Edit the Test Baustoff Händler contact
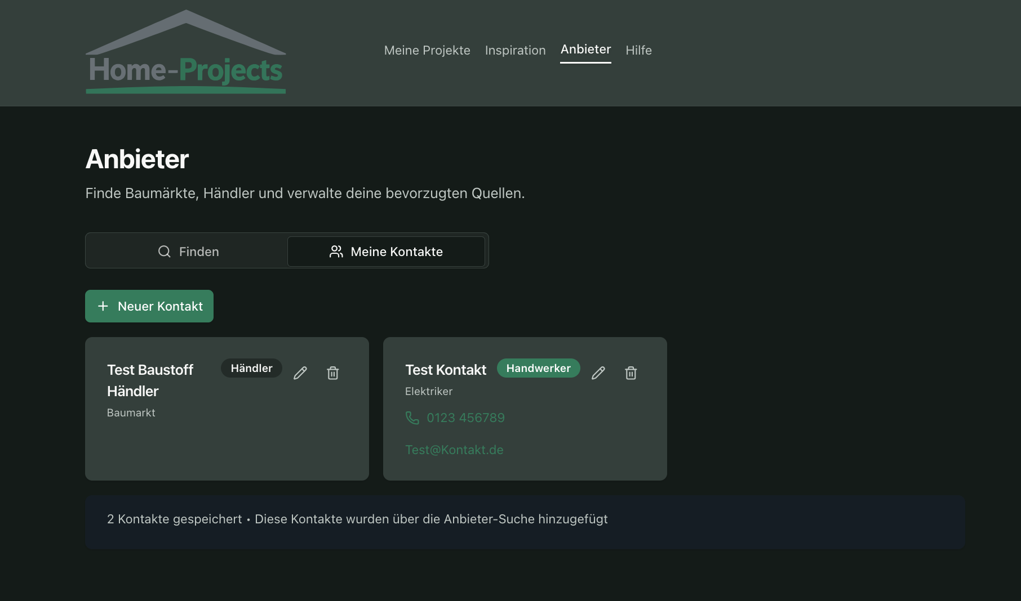The height and width of the screenshot is (601, 1021). tap(300, 373)
